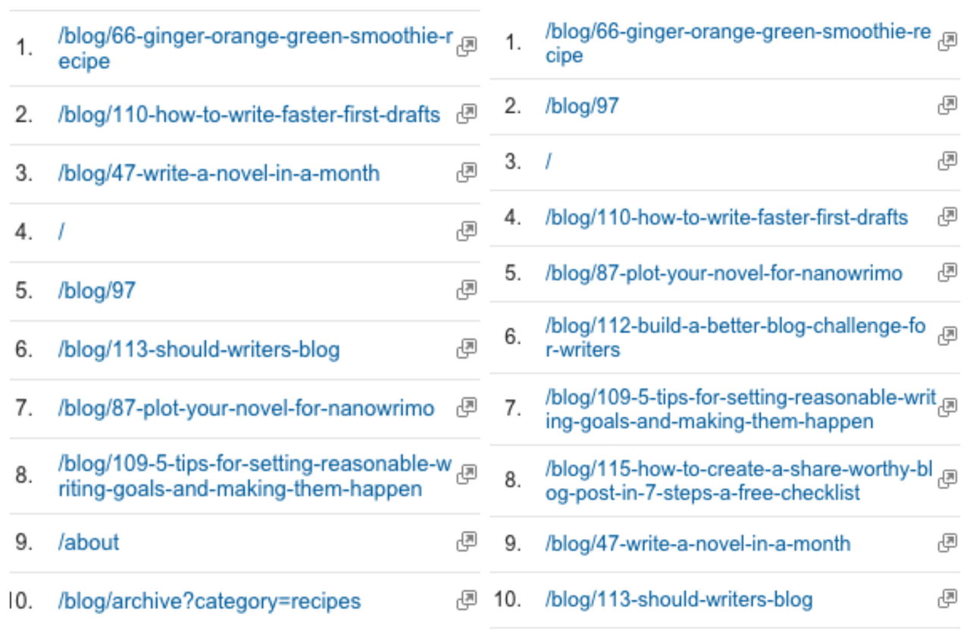The width and height of the screenshot is (970, 640).
Task: Open external icon for /blog/115-how-to-create-a-share-worthy row
Action: (947, 479)
